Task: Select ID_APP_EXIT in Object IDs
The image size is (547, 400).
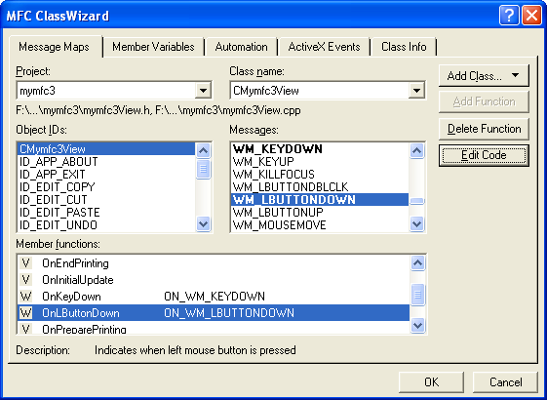Action: 106,175
